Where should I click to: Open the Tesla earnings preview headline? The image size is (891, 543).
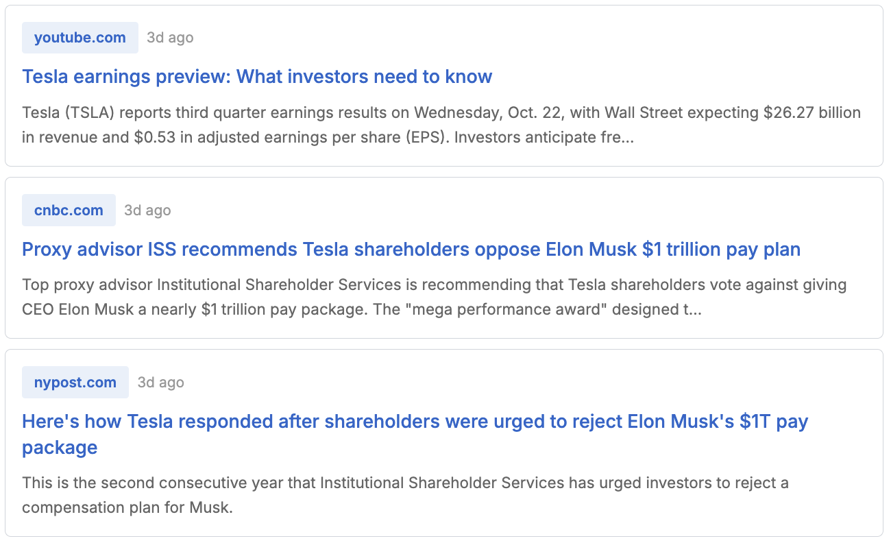click(x=257, y=76)
